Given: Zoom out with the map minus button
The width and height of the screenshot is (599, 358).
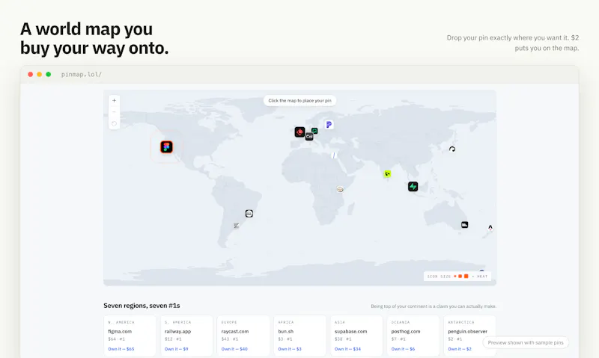Looking at the screenshot, I should [x=114, y=112].
